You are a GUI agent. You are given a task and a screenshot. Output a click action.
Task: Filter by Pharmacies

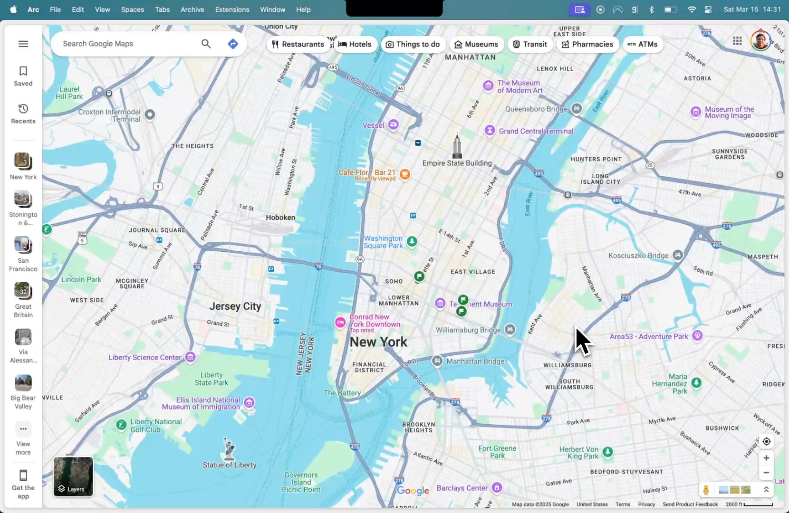[x=587, y=44]
